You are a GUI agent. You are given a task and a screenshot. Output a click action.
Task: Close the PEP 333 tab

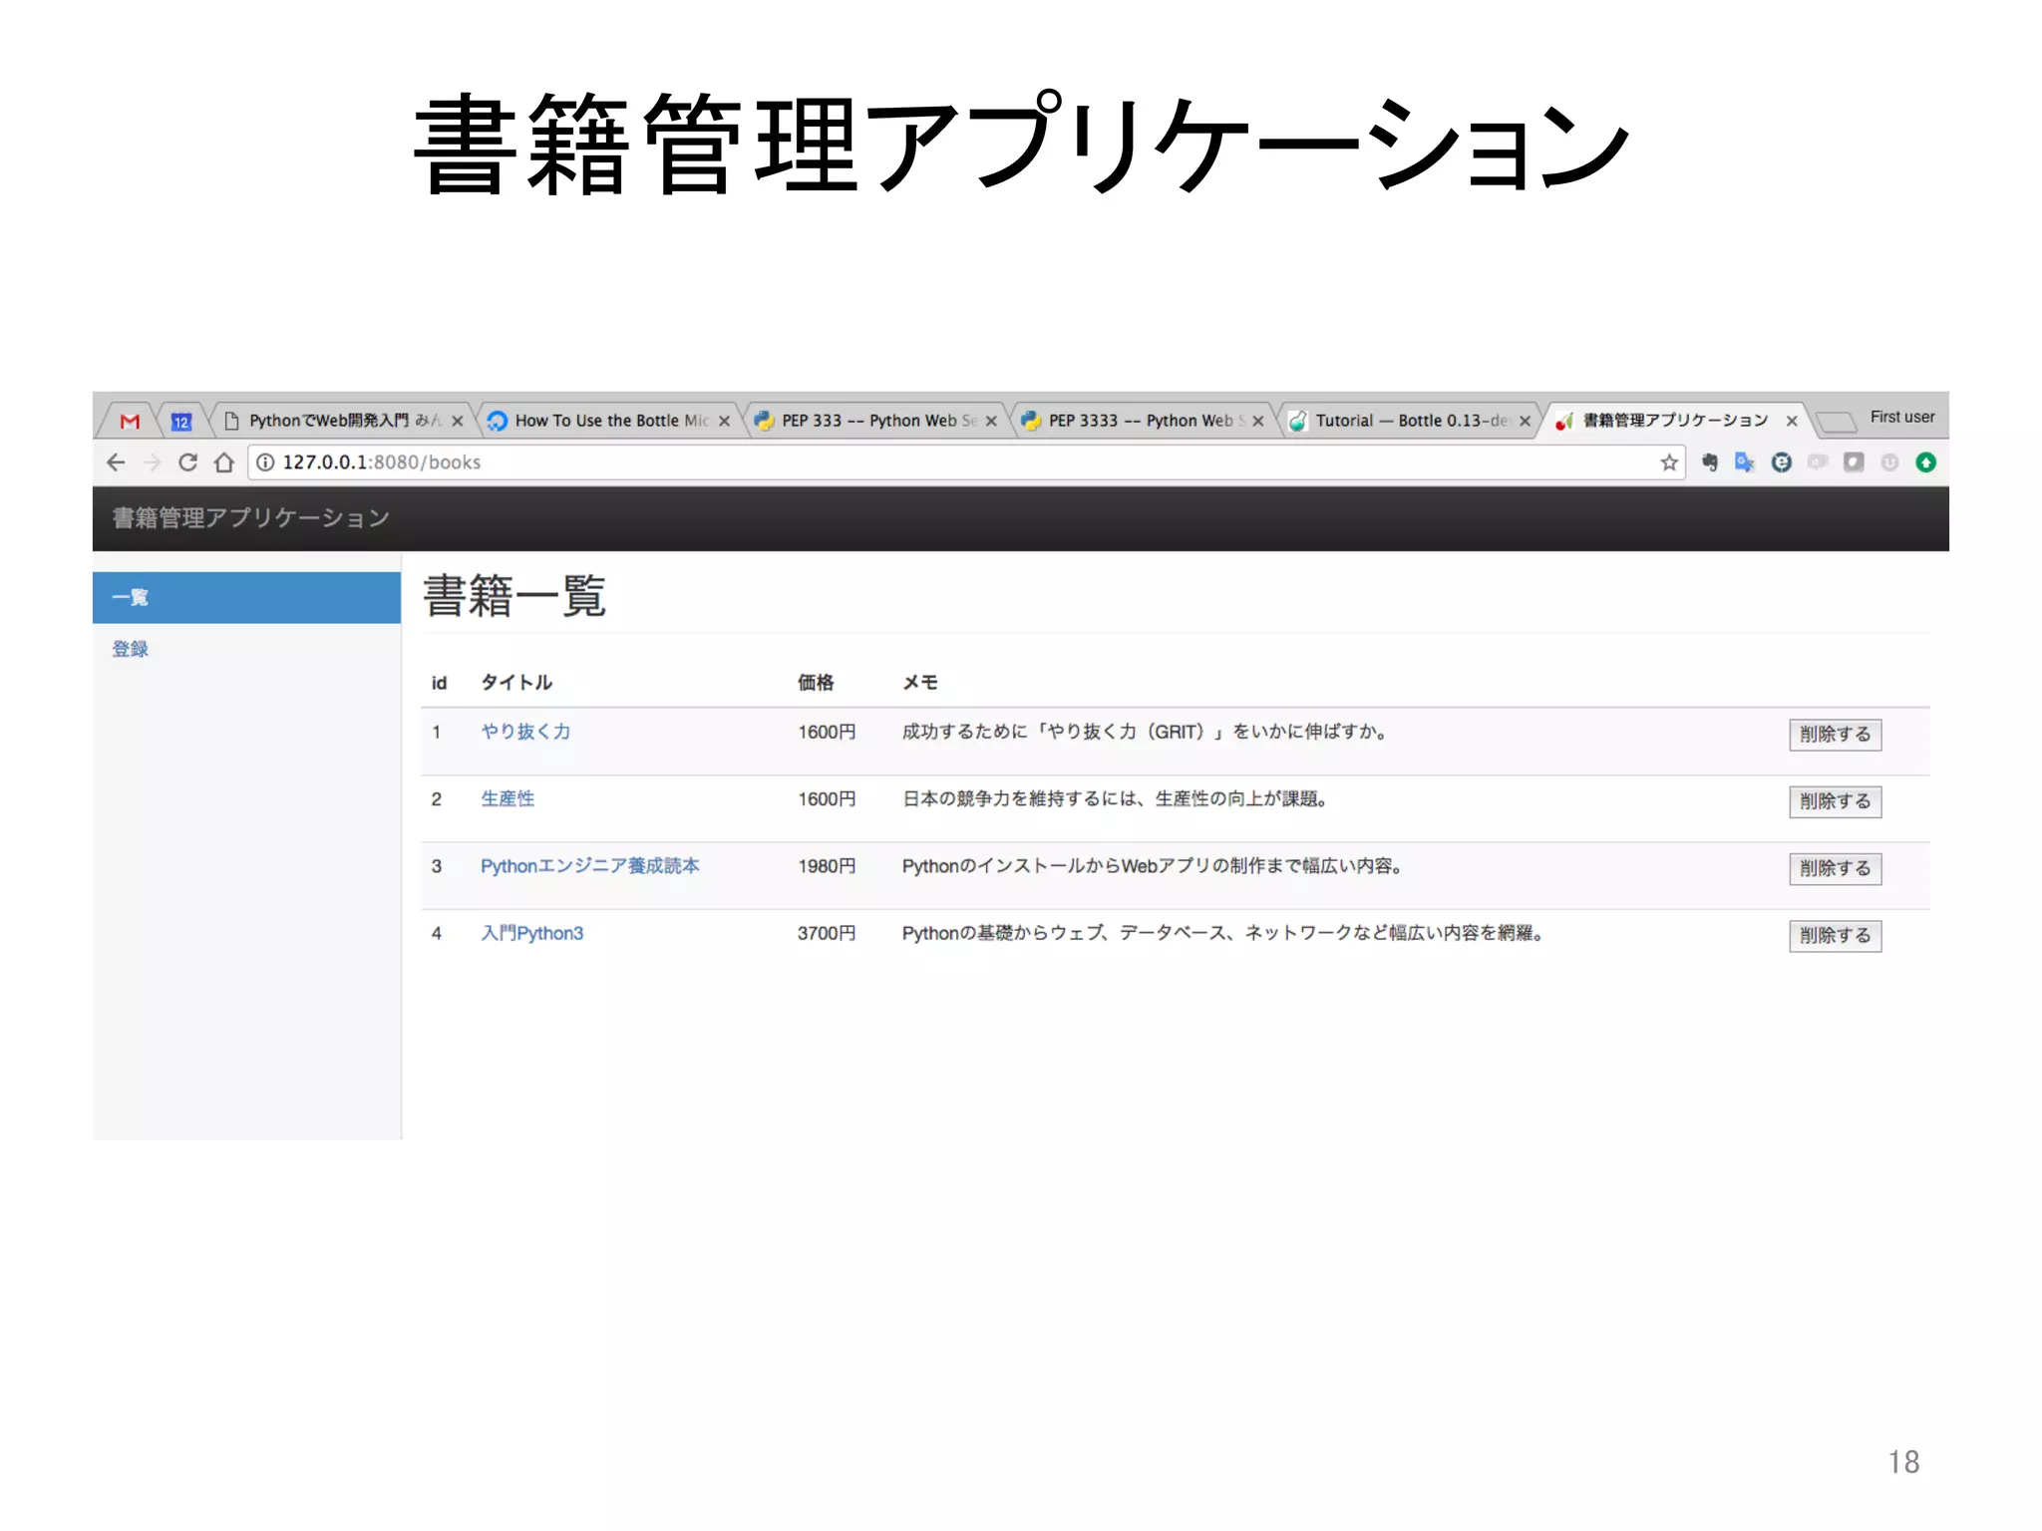pos(991,422)
